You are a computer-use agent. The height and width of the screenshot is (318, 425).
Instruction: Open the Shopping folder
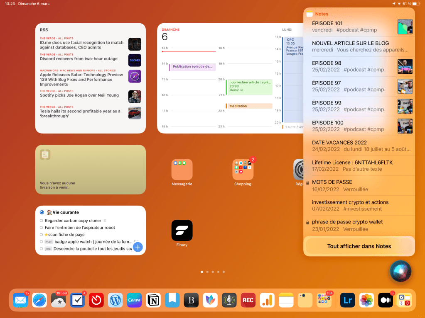[243, 170]
